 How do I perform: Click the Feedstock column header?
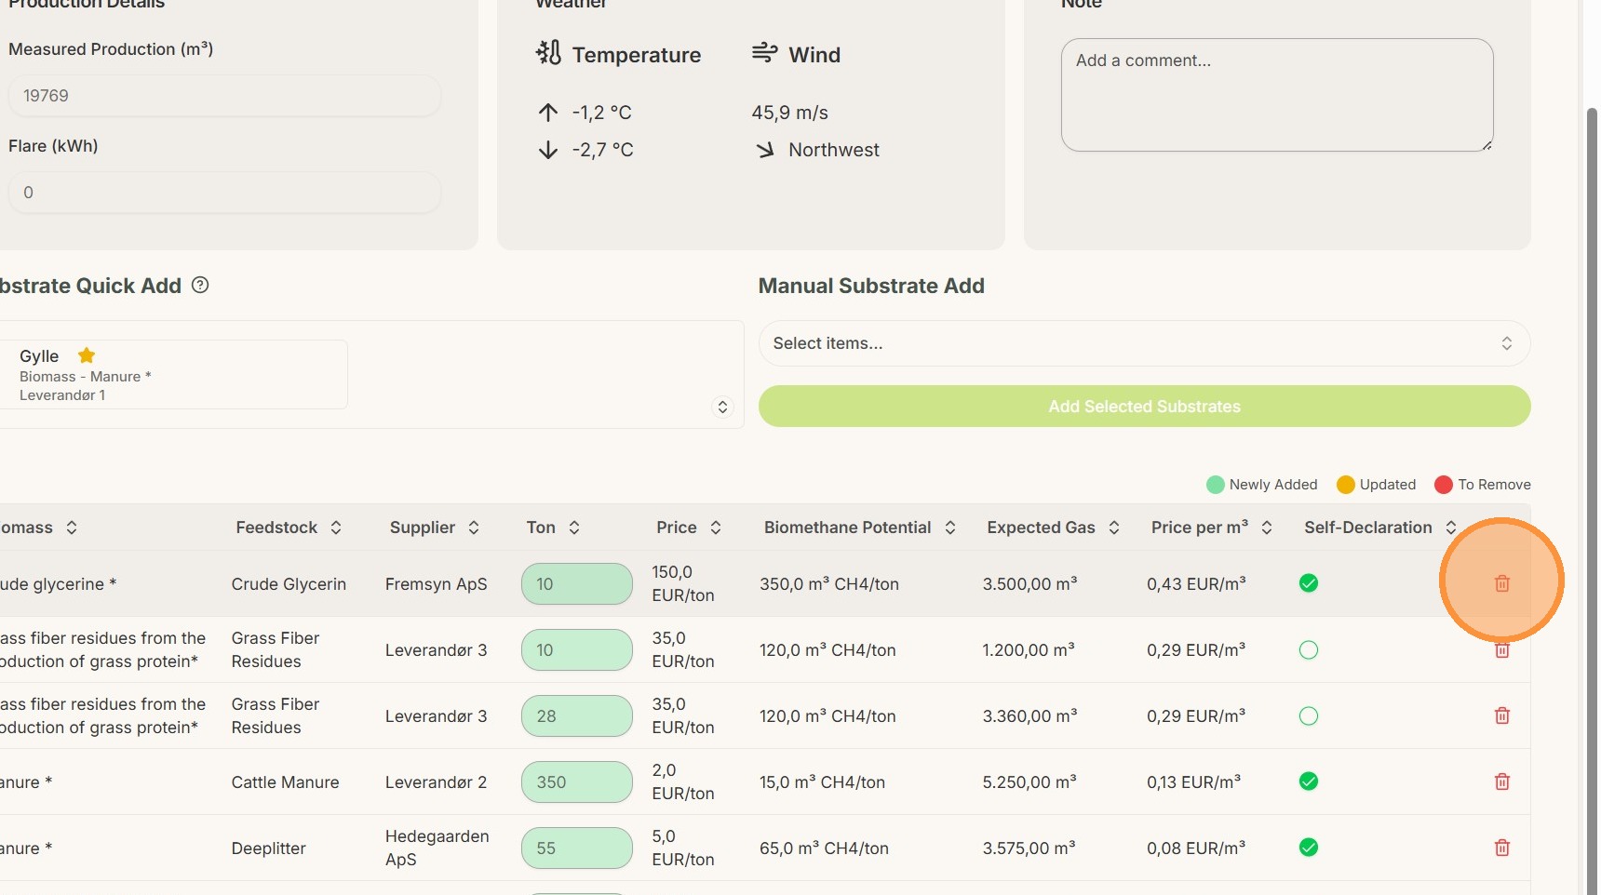point(289,528)
